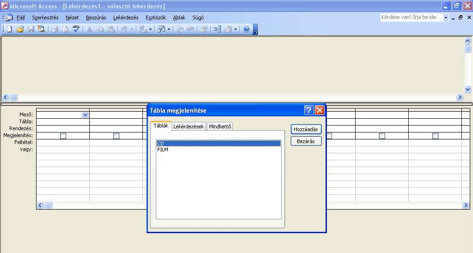Click the Copy toolbar icon
The height and width of the screenshot is (253, 473).
click(100, 29)
